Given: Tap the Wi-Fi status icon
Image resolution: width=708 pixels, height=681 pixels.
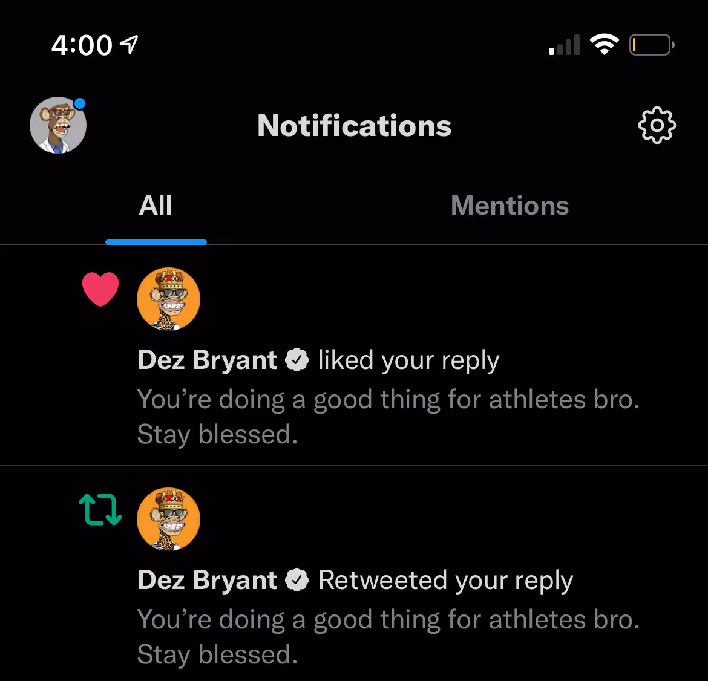Looking at the screenshot, I should [604, 45].
